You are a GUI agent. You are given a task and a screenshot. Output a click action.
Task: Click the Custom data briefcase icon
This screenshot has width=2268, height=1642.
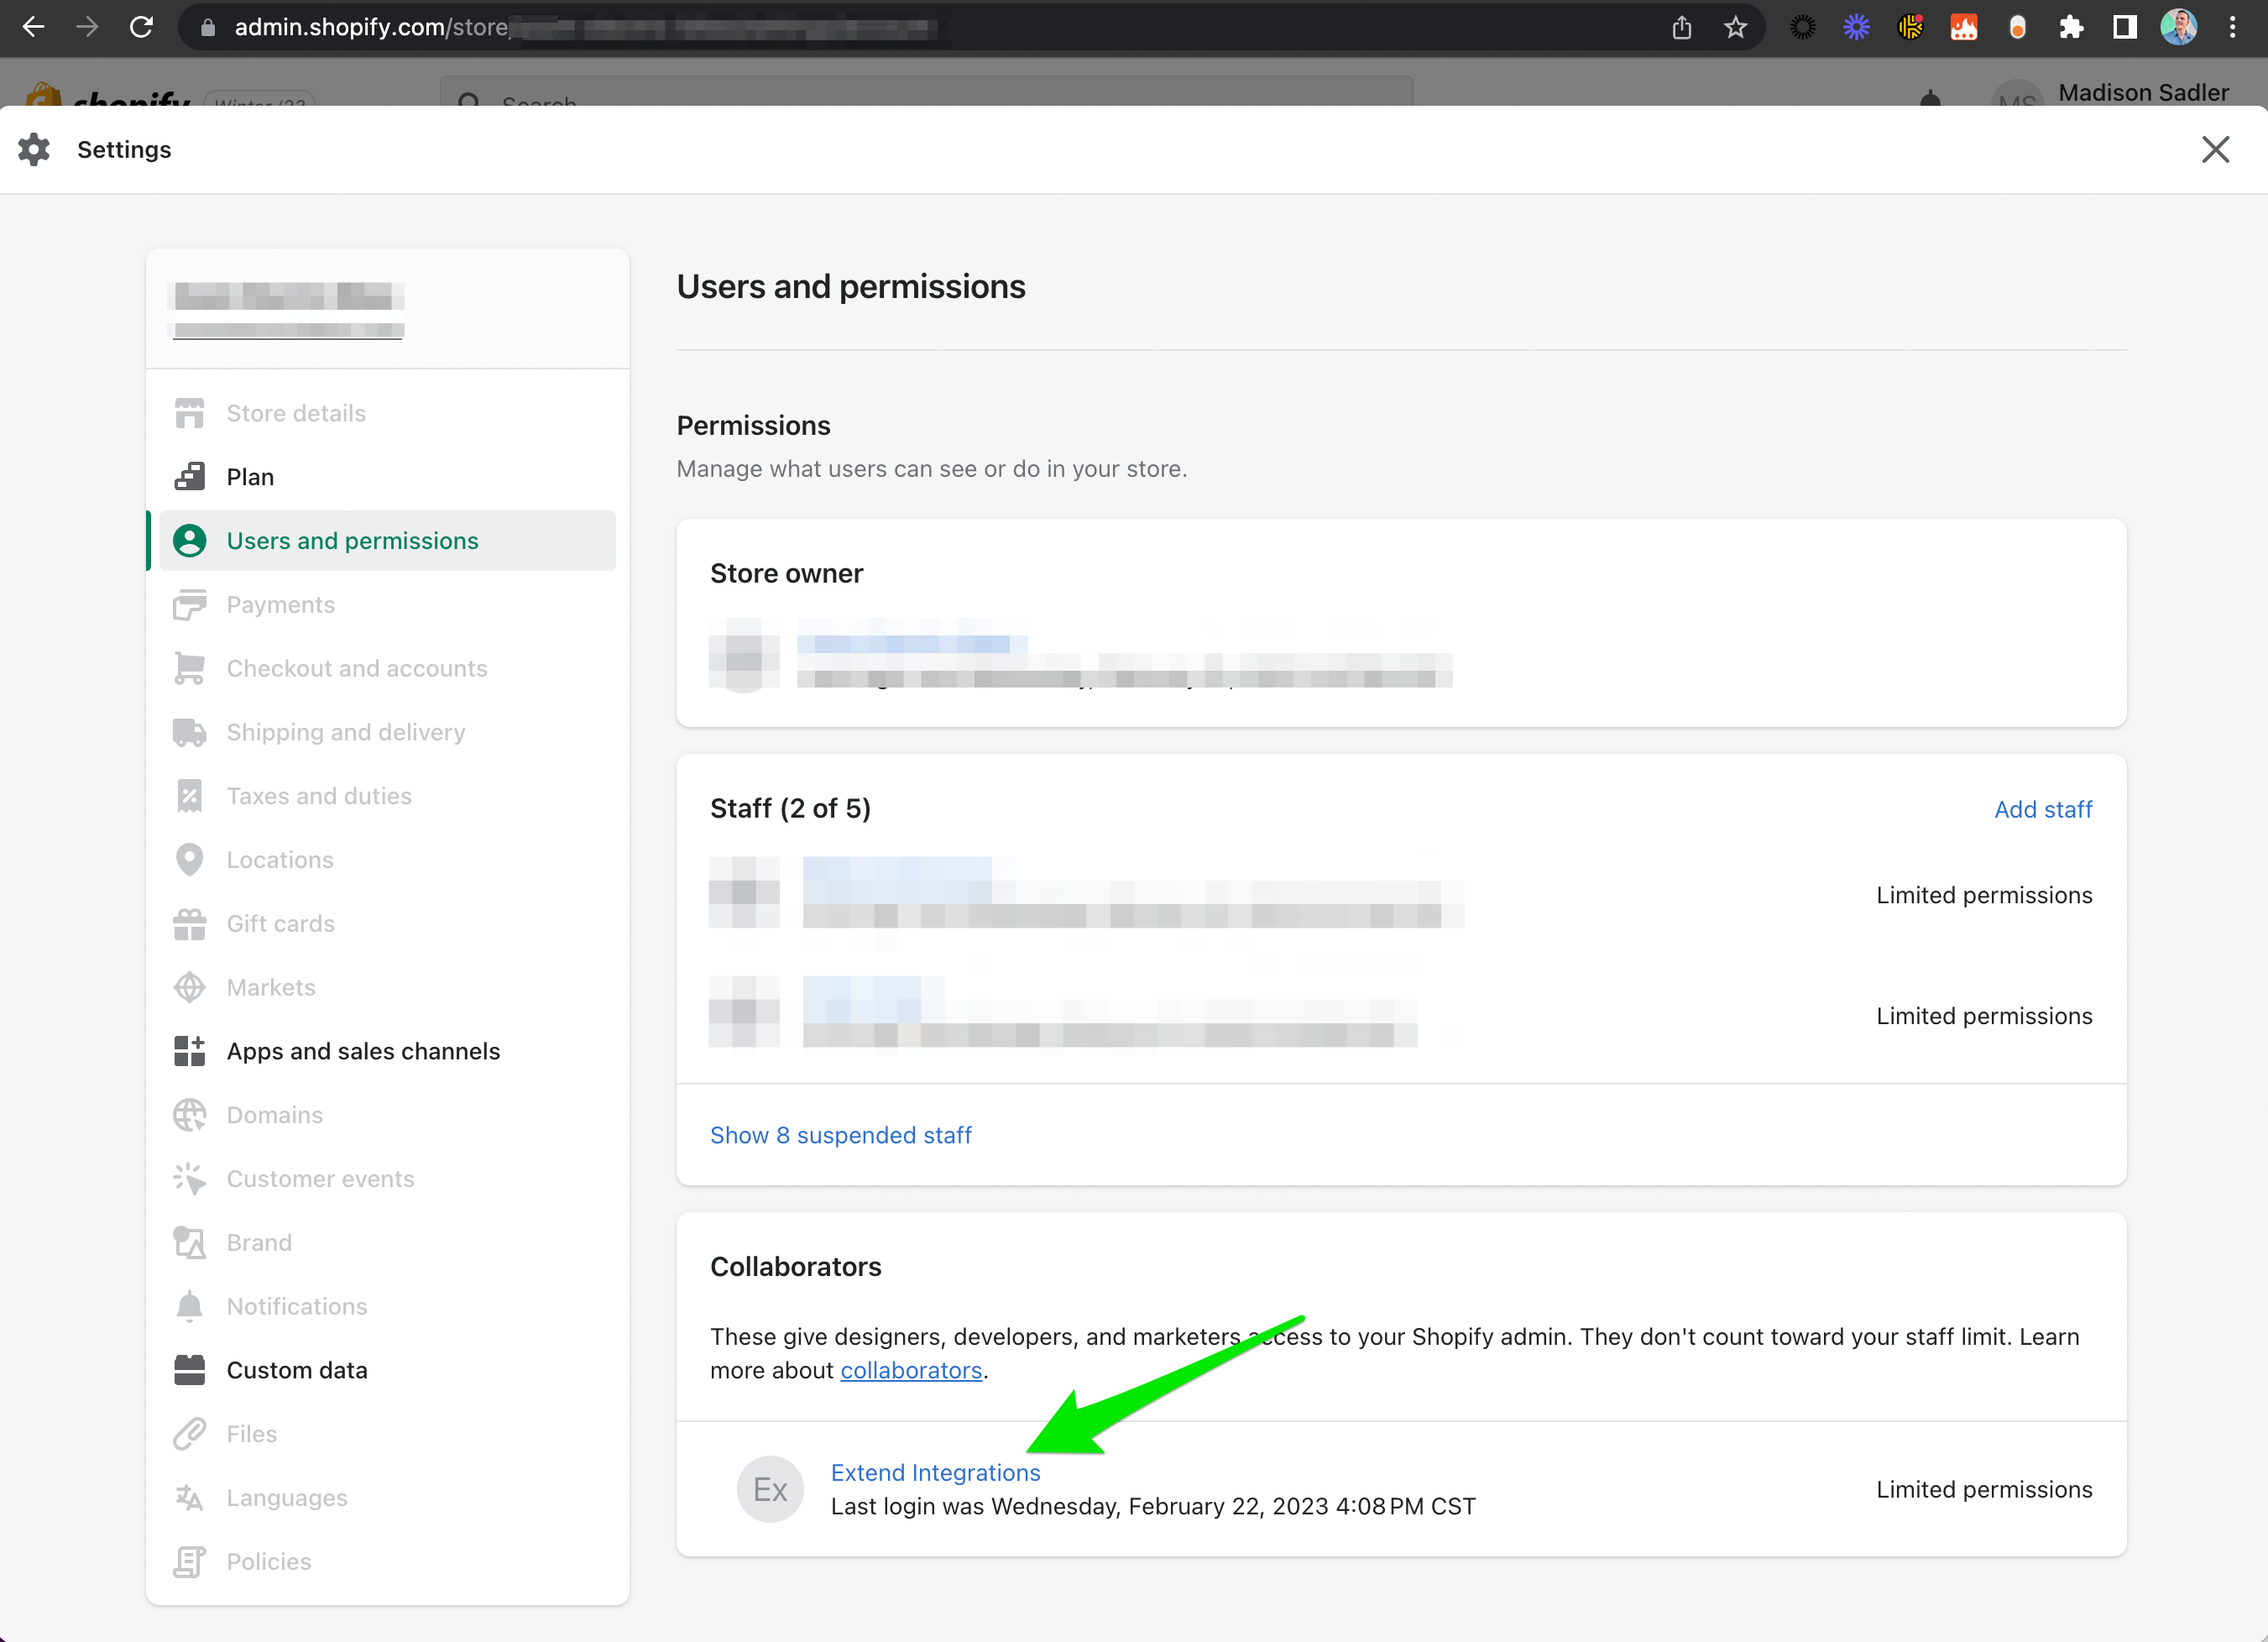(x=189, y=1370)
